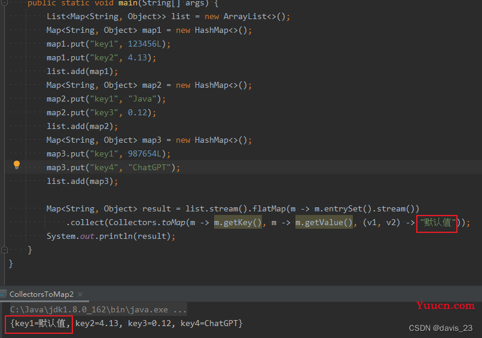Image resolution: width=482 pixels, height=338 pixels.
Task: Click highlighted m.getKey() expression
Action: (238, 223)
